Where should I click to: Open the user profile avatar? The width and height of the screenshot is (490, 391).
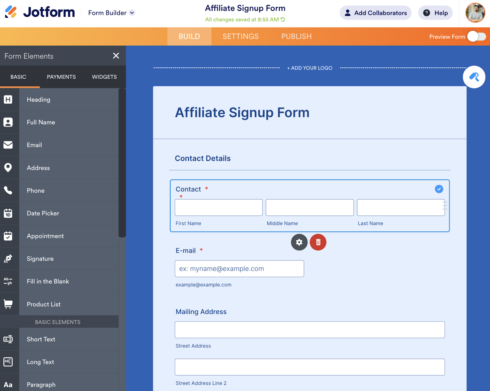tap(475, 13)
